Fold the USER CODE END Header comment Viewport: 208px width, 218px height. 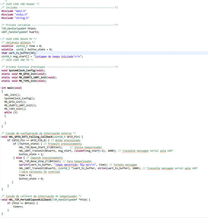[1, 3]
